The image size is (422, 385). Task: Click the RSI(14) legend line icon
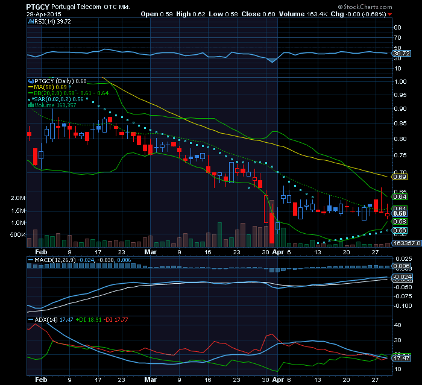(31, 22)
